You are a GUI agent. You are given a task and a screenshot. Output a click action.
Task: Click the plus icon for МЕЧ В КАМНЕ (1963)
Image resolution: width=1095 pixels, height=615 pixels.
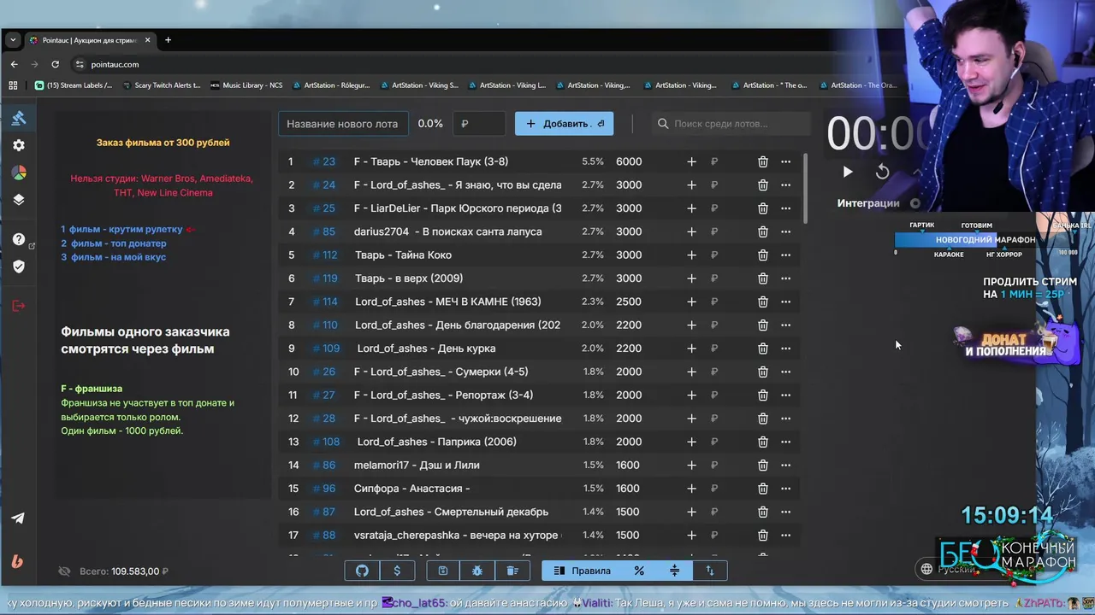tap(691, 302)
